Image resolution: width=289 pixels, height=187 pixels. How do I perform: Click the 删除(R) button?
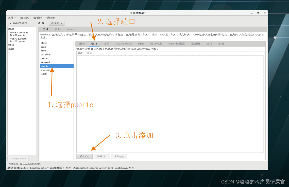click(x=119, y=156)
